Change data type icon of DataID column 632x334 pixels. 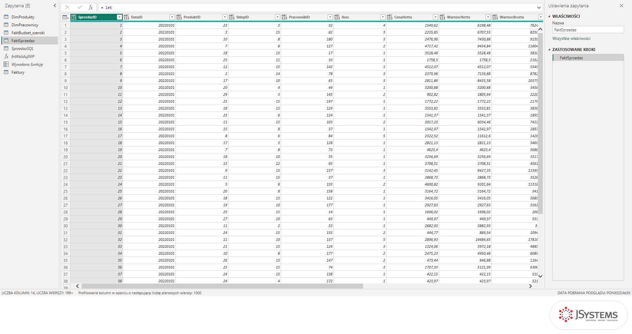[x=126, y=17]
